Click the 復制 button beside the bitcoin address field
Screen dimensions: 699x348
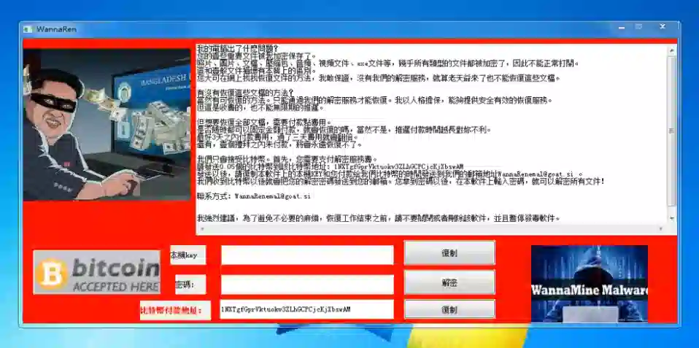[x=449, y=309]
